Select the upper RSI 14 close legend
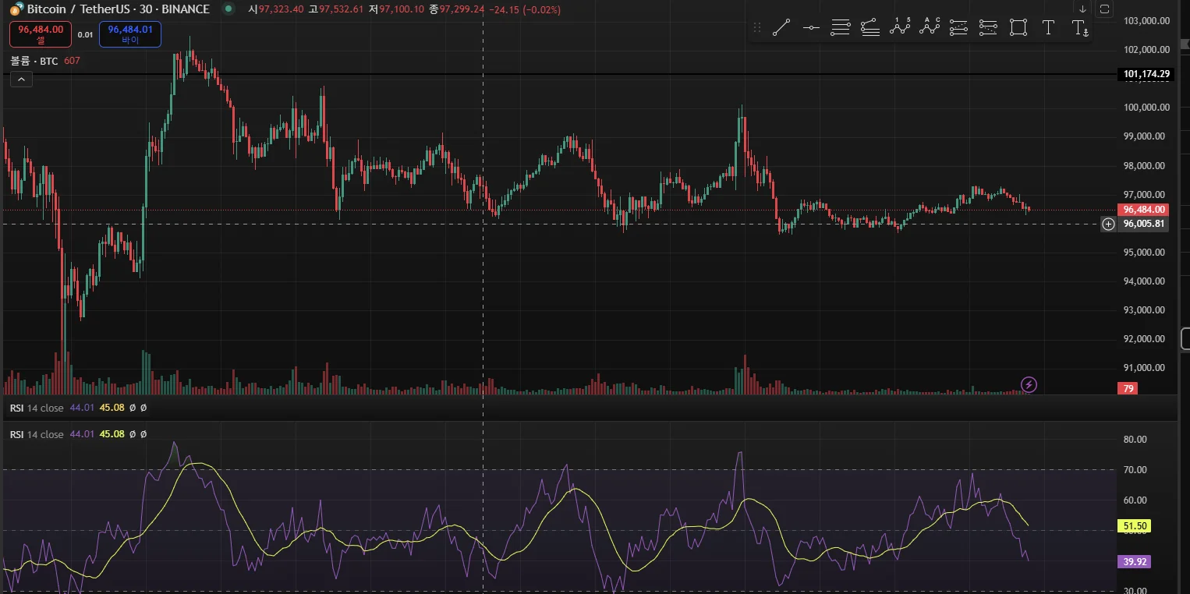The height and width of the screenshot is (594, 1190). (37, 408)
